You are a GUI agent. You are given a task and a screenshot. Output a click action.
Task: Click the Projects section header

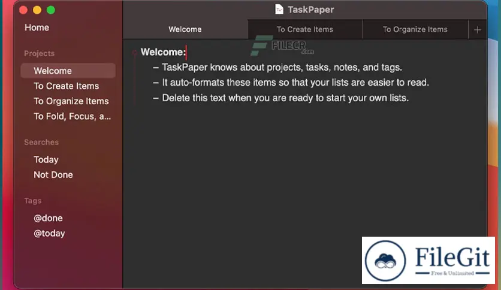coord(40,53)
